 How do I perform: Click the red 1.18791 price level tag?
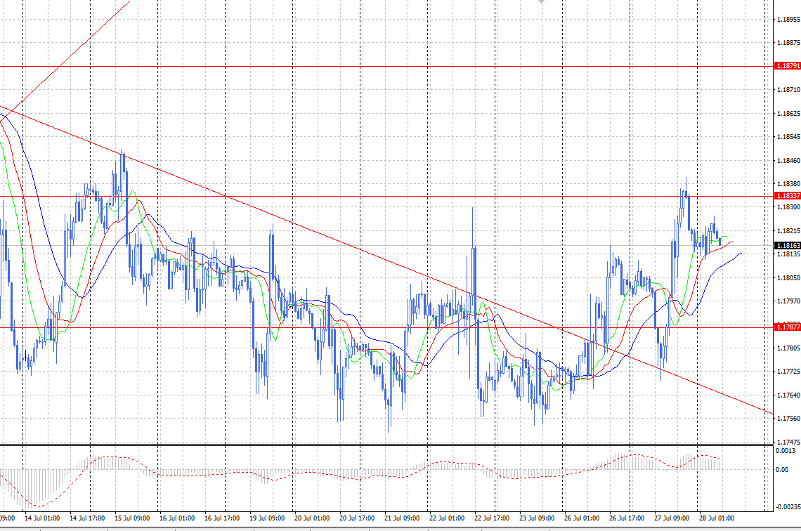788,66
